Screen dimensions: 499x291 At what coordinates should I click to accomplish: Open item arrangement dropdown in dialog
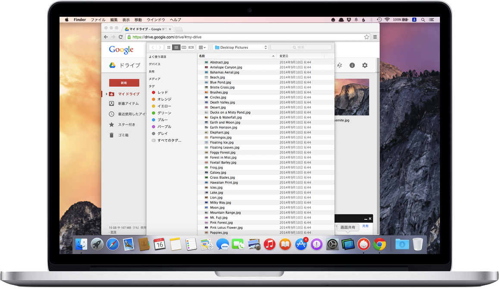(202, 47)
